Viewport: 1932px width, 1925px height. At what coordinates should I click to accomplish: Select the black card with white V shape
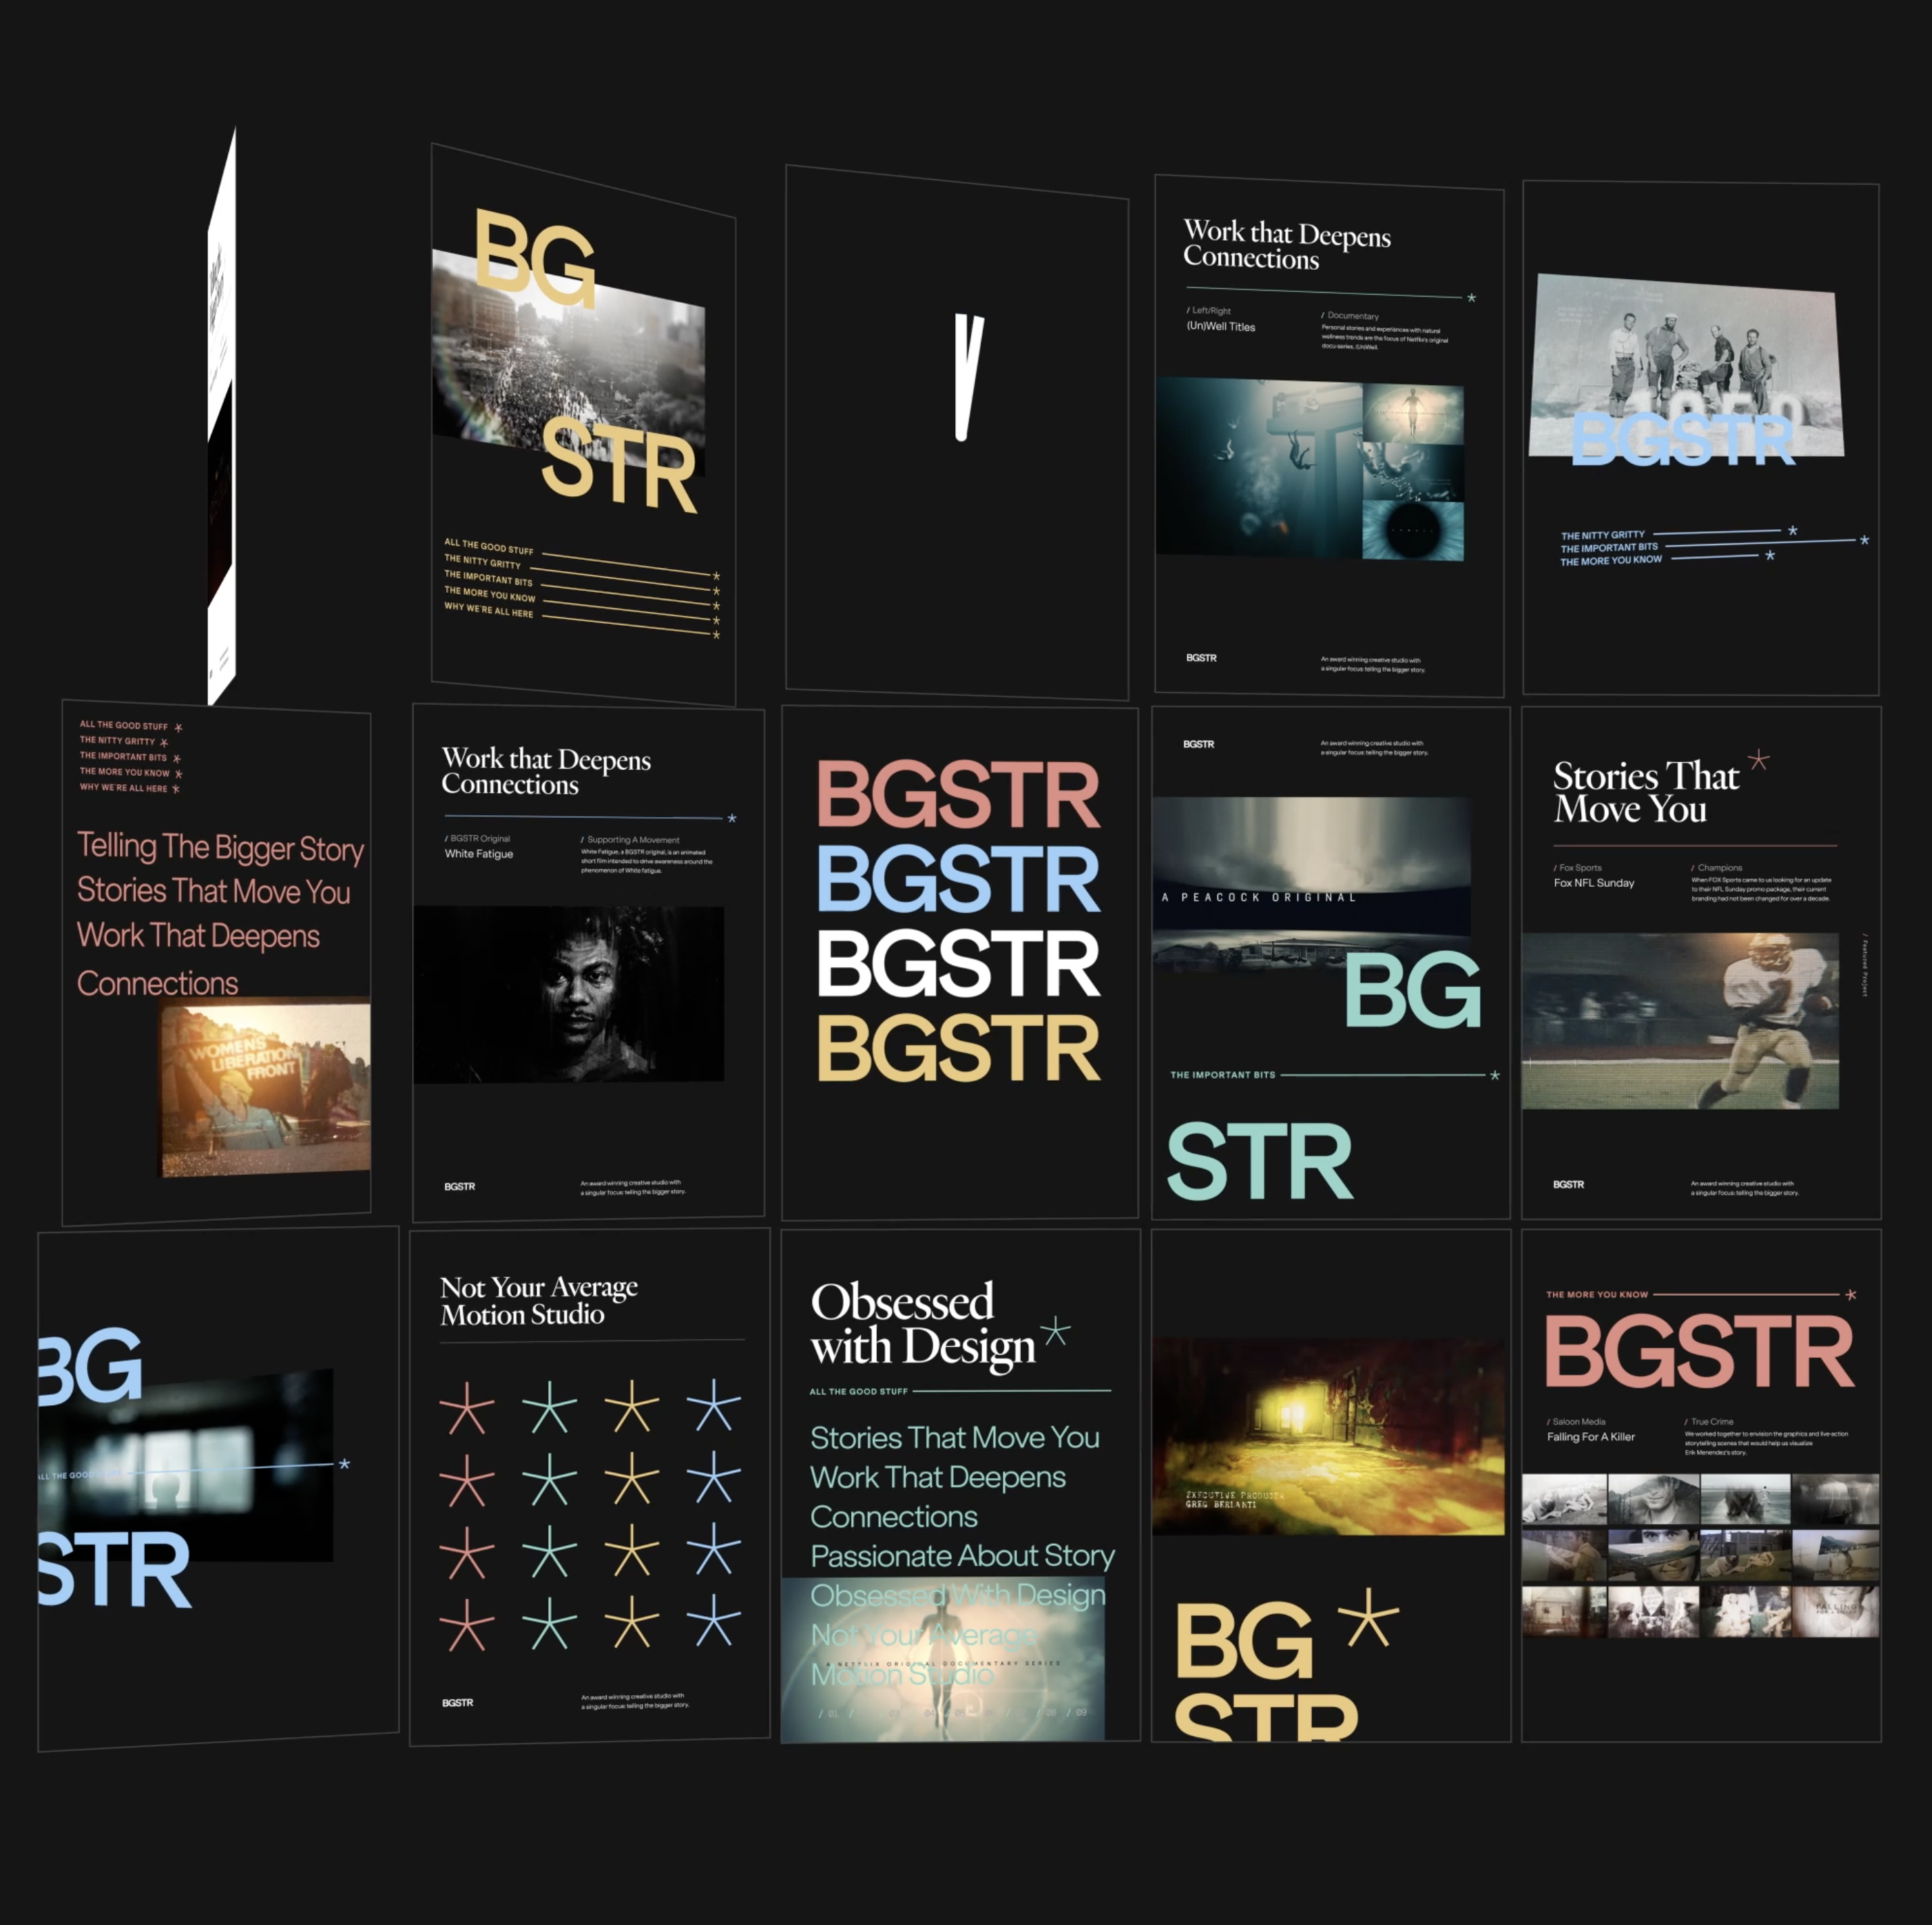[x=957, y=432]
